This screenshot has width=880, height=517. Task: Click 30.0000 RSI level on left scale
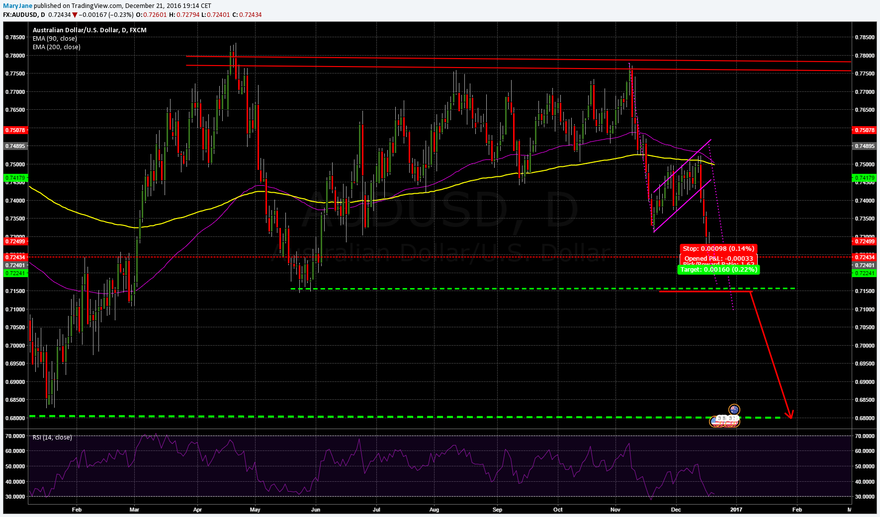(15, 497)
